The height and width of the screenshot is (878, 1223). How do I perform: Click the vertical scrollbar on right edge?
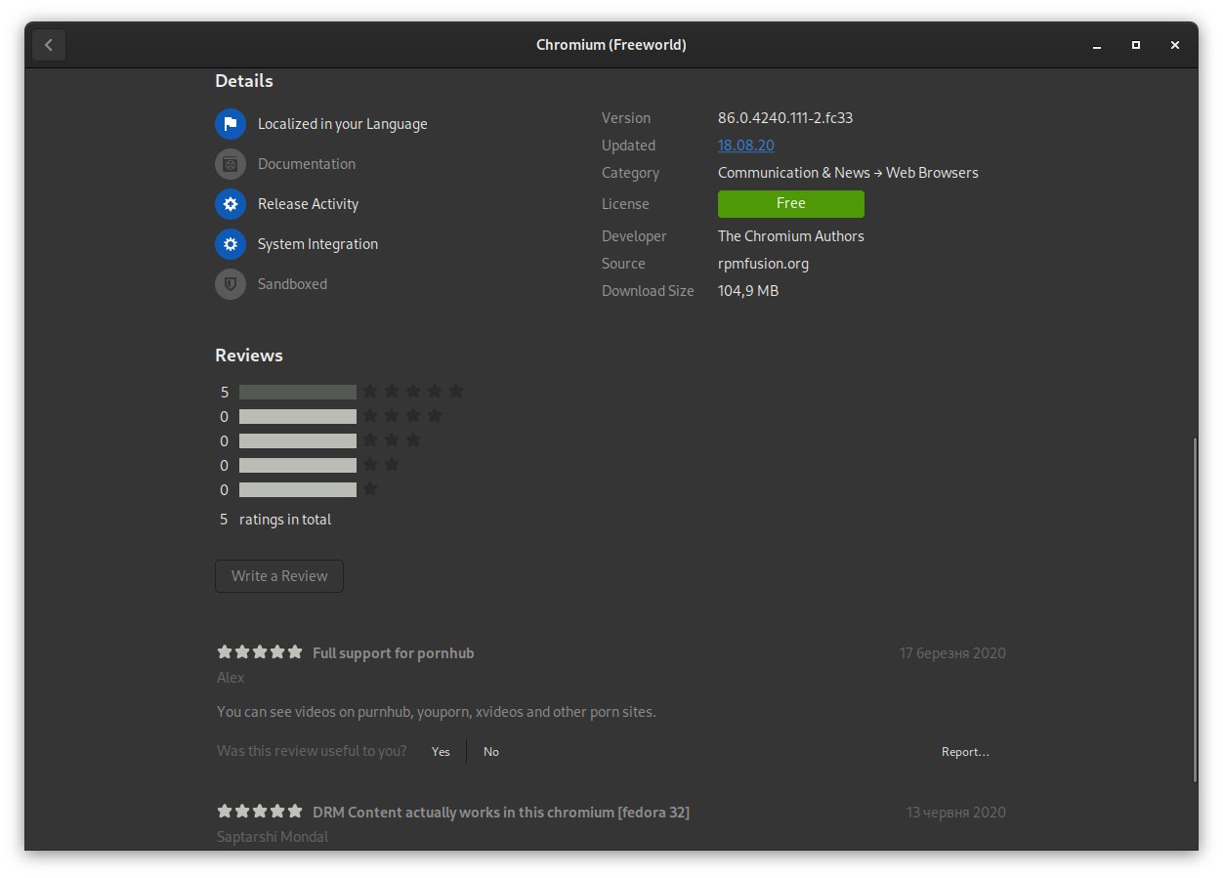point(1194,610)
